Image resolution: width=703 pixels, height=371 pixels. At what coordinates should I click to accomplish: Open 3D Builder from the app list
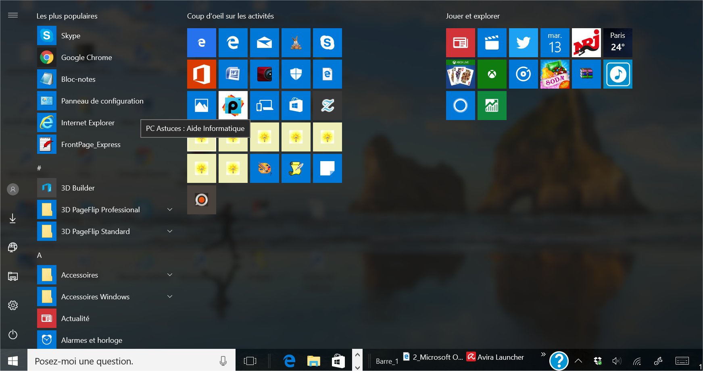[x=106, y=188]
